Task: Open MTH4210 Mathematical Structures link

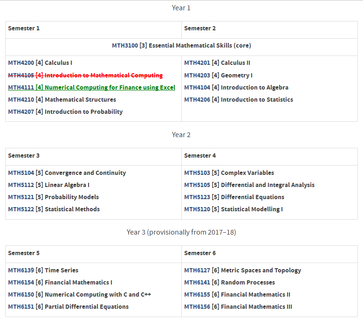Action: pos(62,100)
